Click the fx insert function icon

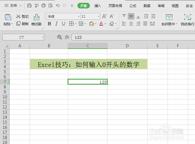point(67,37)
